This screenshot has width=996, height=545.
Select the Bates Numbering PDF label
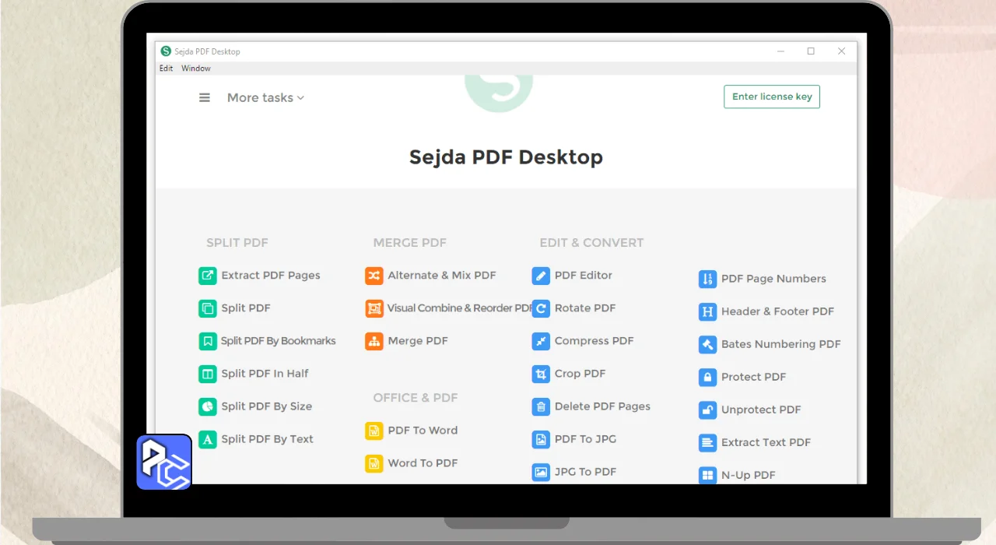pyautogui.click(x=781, y=344)
